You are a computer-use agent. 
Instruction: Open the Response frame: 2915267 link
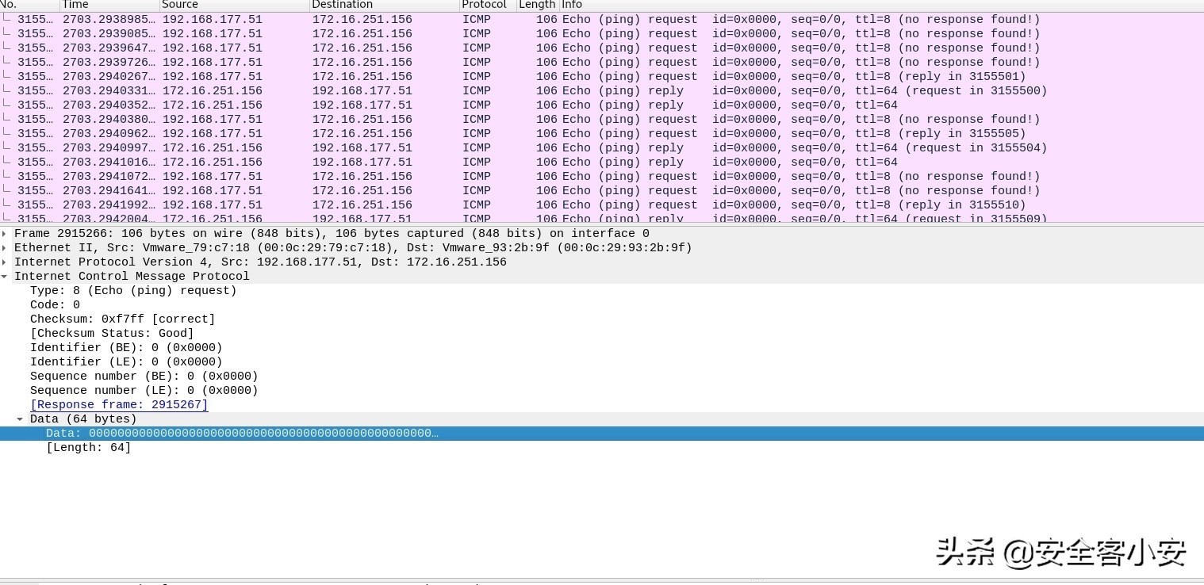click(119, 405)
